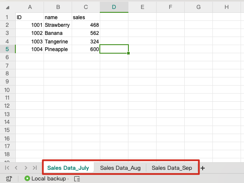244x183 pixels.
Task: Switch to the Sales Data_Sep sheet
Action: click(x=172, y=168)
